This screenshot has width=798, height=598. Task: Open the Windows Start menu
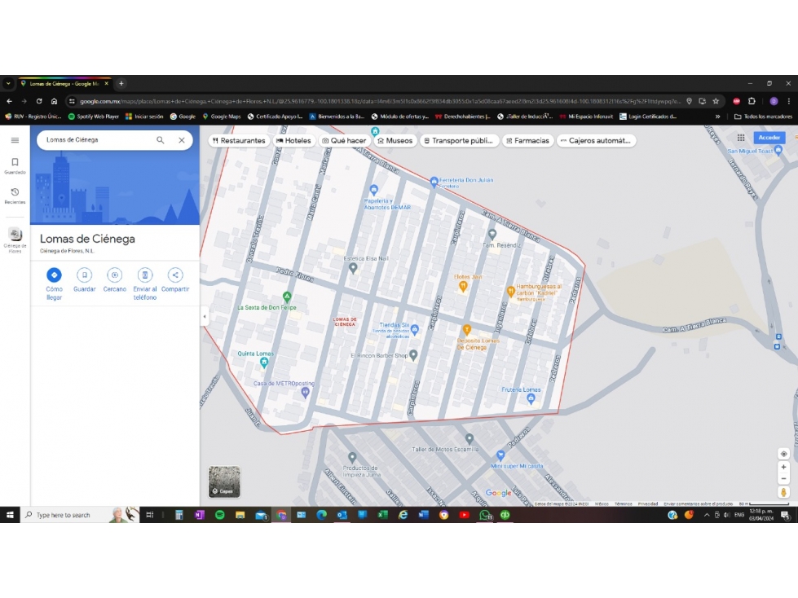pos(10,515)
